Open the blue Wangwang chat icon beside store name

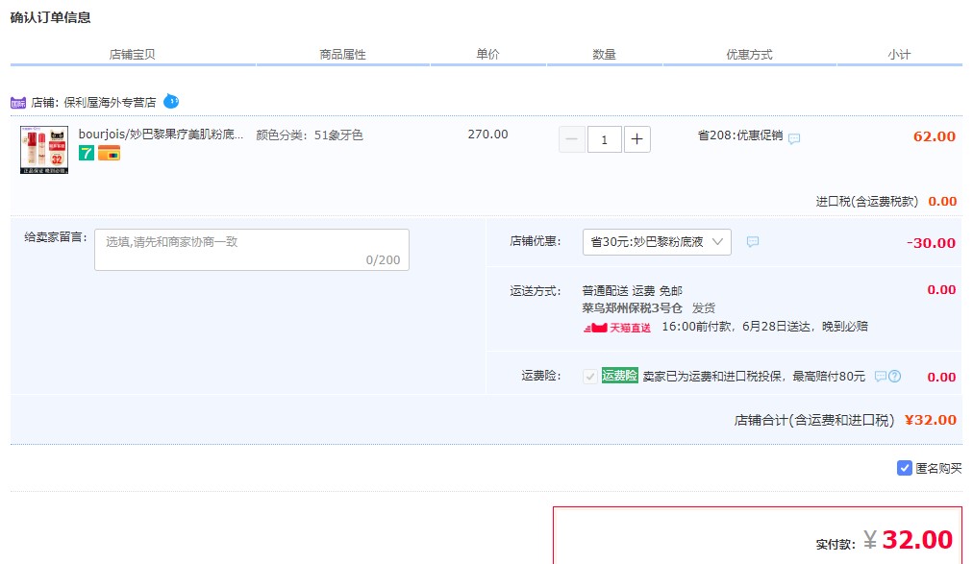[171, 101]
